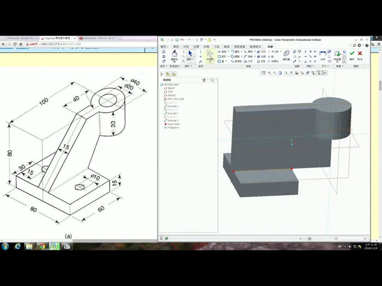The height and width of the screenshot is (286, 382).
Task: Switch to the Tools ribbon tab
Action: 217,46
